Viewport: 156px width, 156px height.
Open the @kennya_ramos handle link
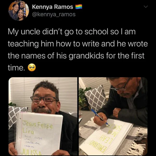pos(54,14)
